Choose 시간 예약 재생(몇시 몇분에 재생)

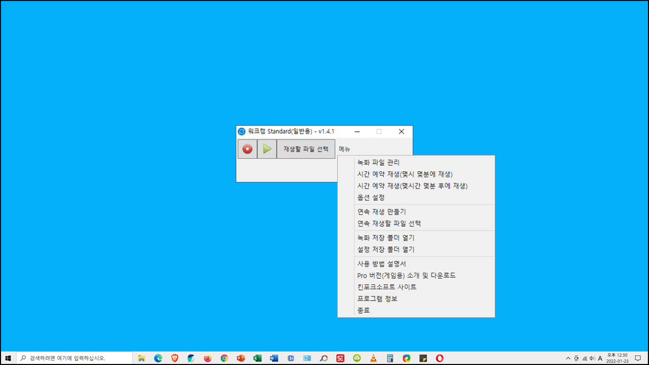coord(416,174)
